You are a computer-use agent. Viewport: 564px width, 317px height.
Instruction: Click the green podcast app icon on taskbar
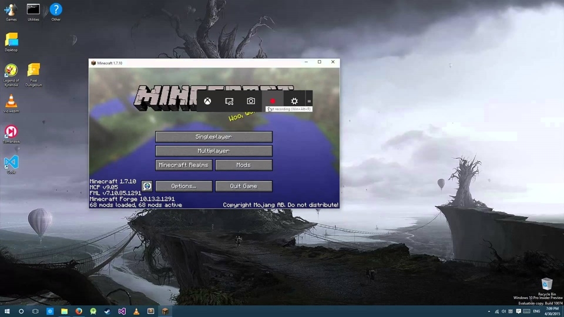coord(93,311)
